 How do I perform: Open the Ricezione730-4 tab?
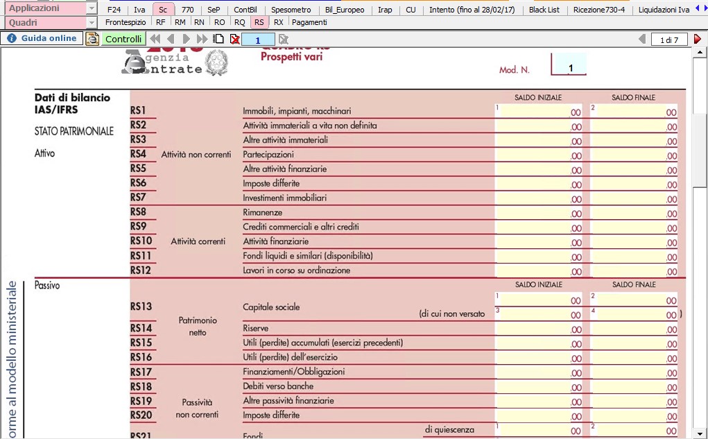click(599, 10)
